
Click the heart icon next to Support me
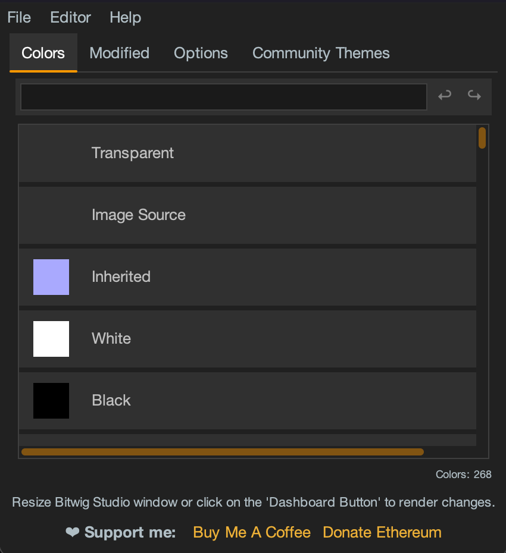(71, 533)
